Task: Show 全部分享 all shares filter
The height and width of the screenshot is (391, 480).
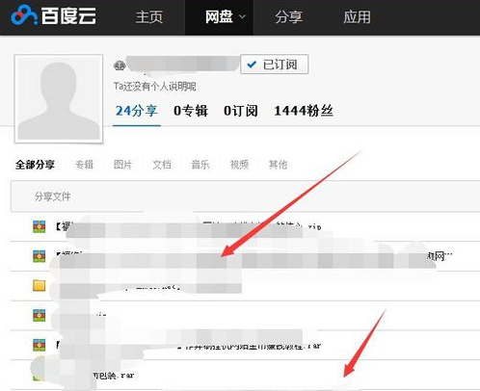Action: (x=35, y=165)
